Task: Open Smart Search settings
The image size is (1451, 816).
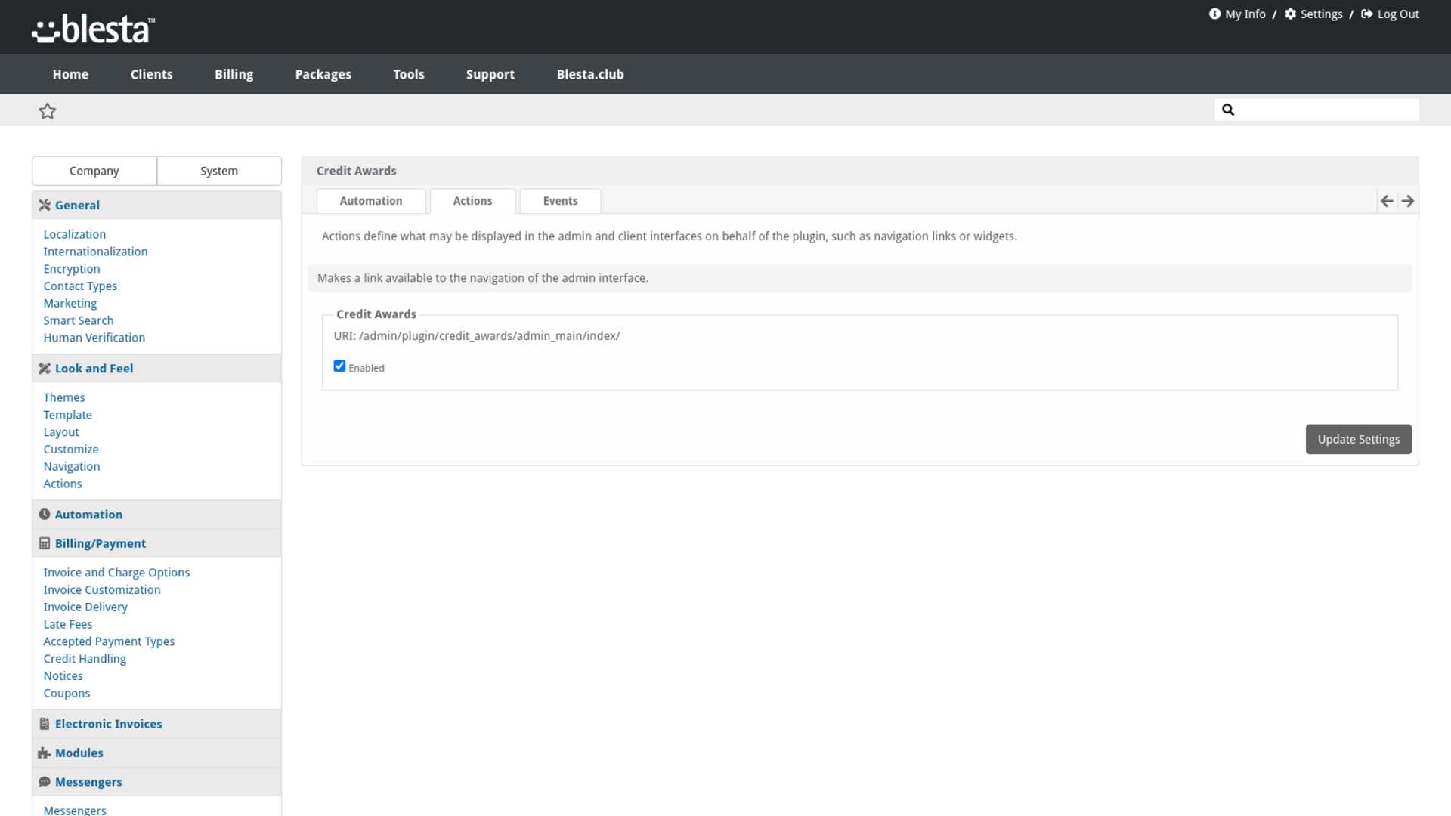Action: pyautogui.click(x=79, y=320)
